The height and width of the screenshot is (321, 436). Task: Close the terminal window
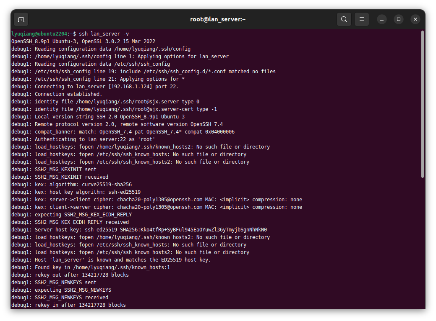[x=415, y=19]
